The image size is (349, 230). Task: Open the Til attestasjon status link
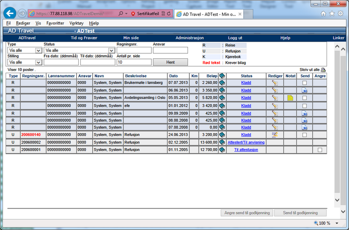[x=246, y=150]
